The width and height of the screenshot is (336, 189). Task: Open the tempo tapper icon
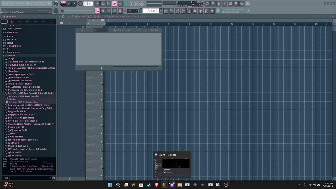pos(206,11)
